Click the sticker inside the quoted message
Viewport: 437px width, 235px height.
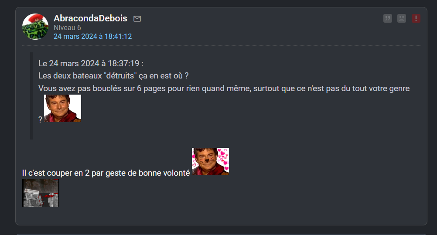pos(62,108)
